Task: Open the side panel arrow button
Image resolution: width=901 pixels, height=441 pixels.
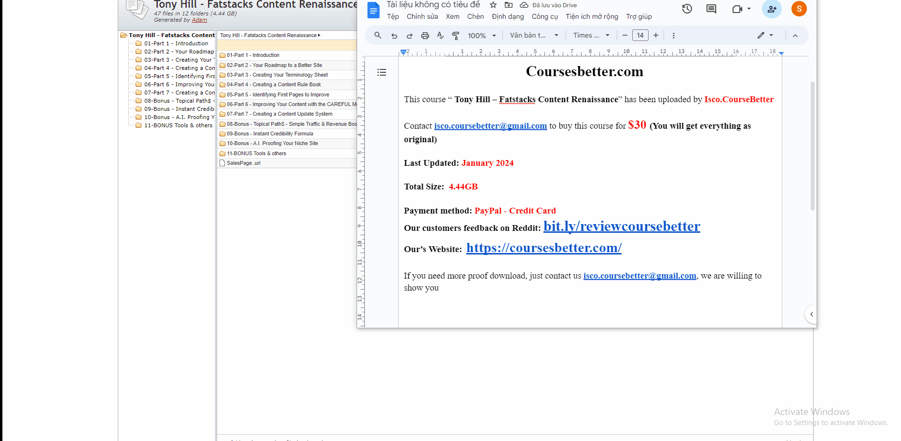Action: point(811,314)
